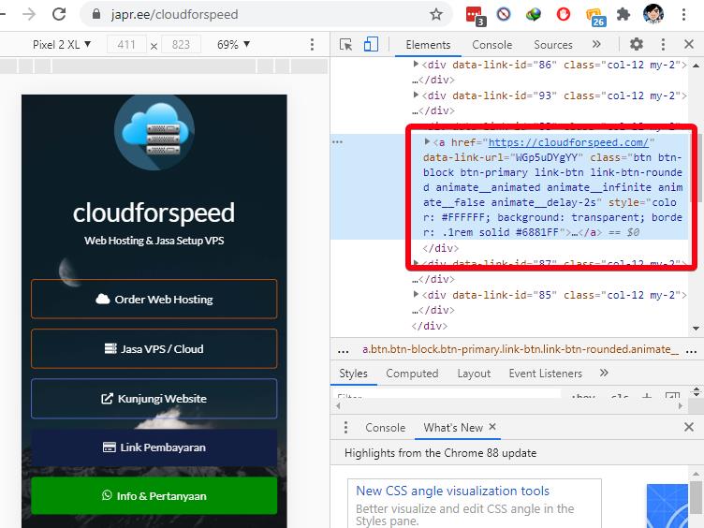704x528 pixels.
Task: Open the Chrome profile avatar
Action: click(x=653, y=14)
